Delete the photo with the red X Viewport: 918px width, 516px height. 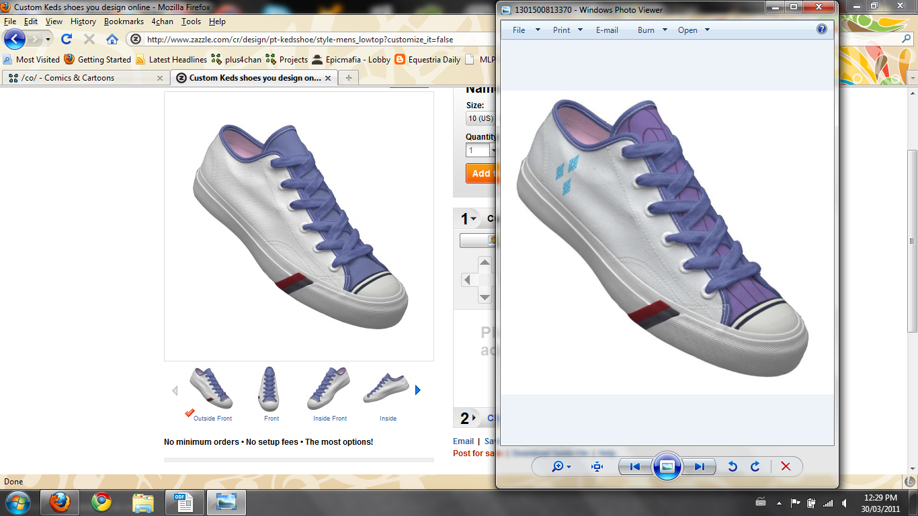click(x=785, y=466)
